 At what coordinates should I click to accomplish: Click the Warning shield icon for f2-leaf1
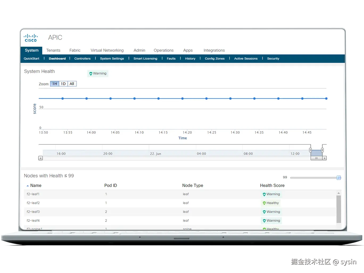(x=264, y=194)
